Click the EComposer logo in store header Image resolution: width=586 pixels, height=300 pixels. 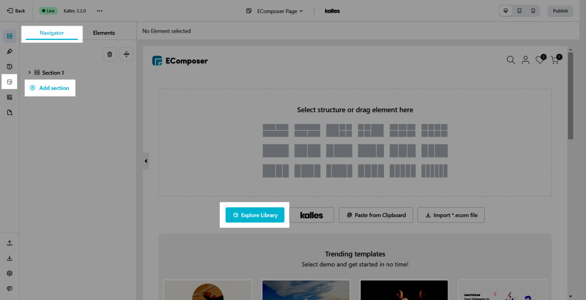point(180,61)
